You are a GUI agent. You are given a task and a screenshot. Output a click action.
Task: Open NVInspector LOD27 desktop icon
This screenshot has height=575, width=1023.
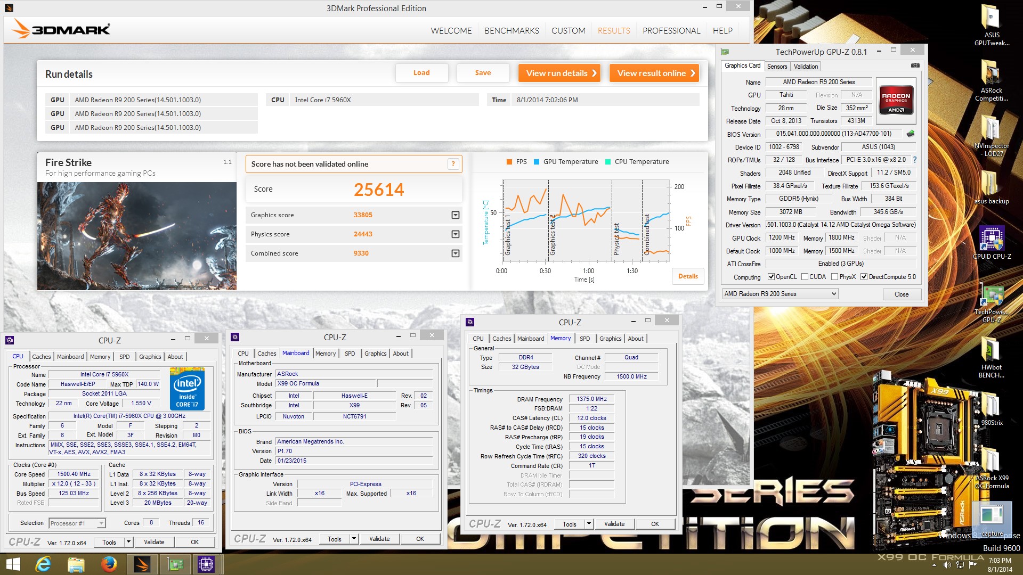pos(992,136)
